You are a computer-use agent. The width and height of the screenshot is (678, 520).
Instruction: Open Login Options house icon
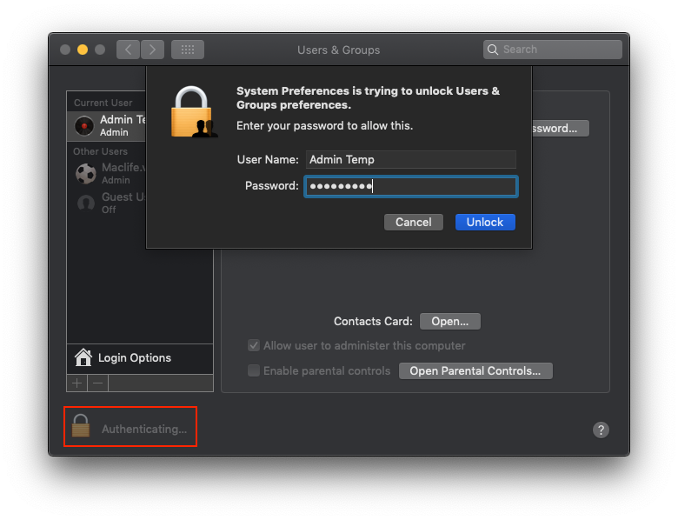click(x=84, y=357)
